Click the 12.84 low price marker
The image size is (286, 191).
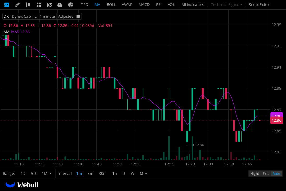tap(199, 145)
